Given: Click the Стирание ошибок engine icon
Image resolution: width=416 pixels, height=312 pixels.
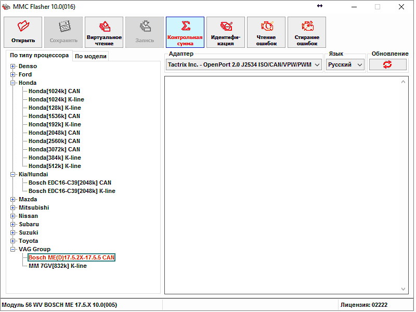Looking at the screenshot, I should coord(307,27).
